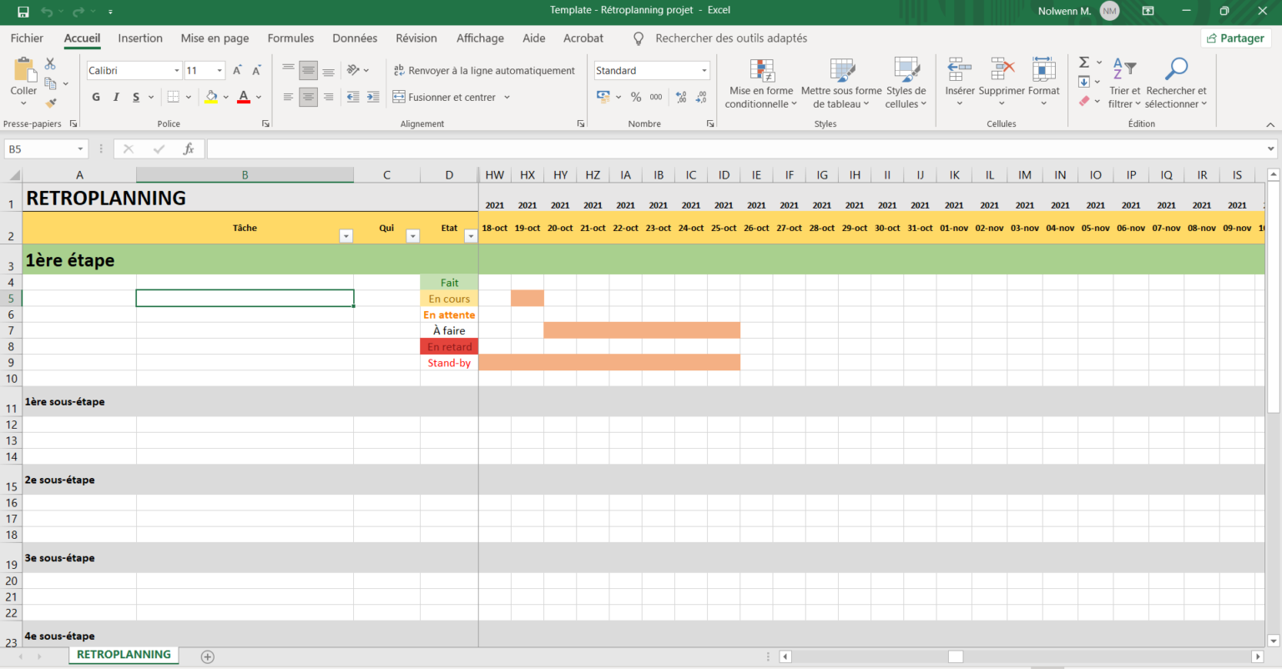Toggle the percentage number format
Viewport: 1282px width, 669px height.
pos(638,97)
